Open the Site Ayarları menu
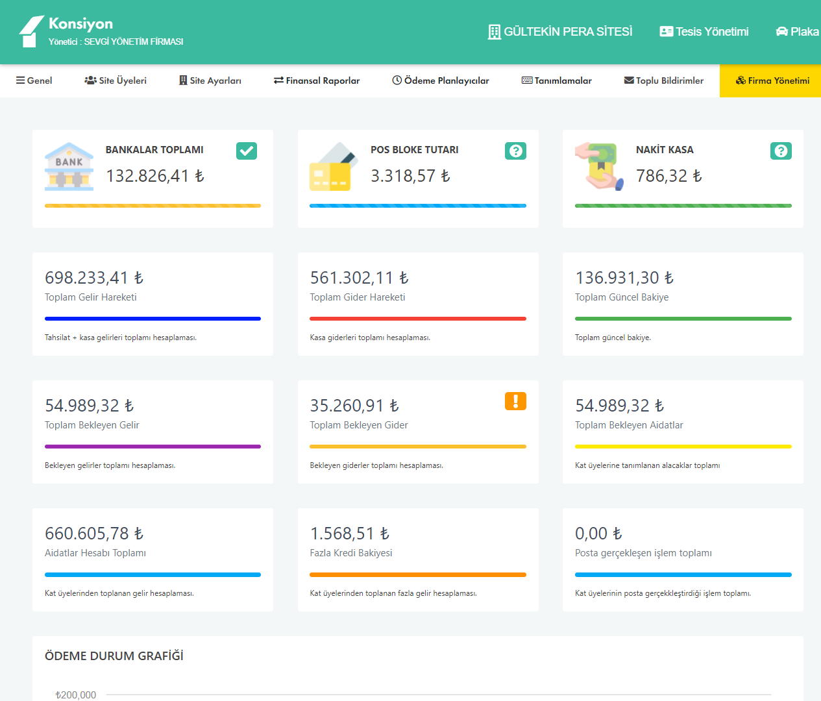Screen dimensions: 821x701 [210, 80]
